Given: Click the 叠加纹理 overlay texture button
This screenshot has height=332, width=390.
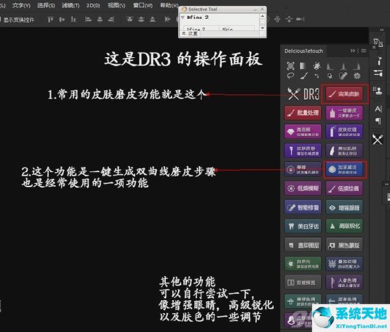Looking at the screenshot, I should 344,264.
